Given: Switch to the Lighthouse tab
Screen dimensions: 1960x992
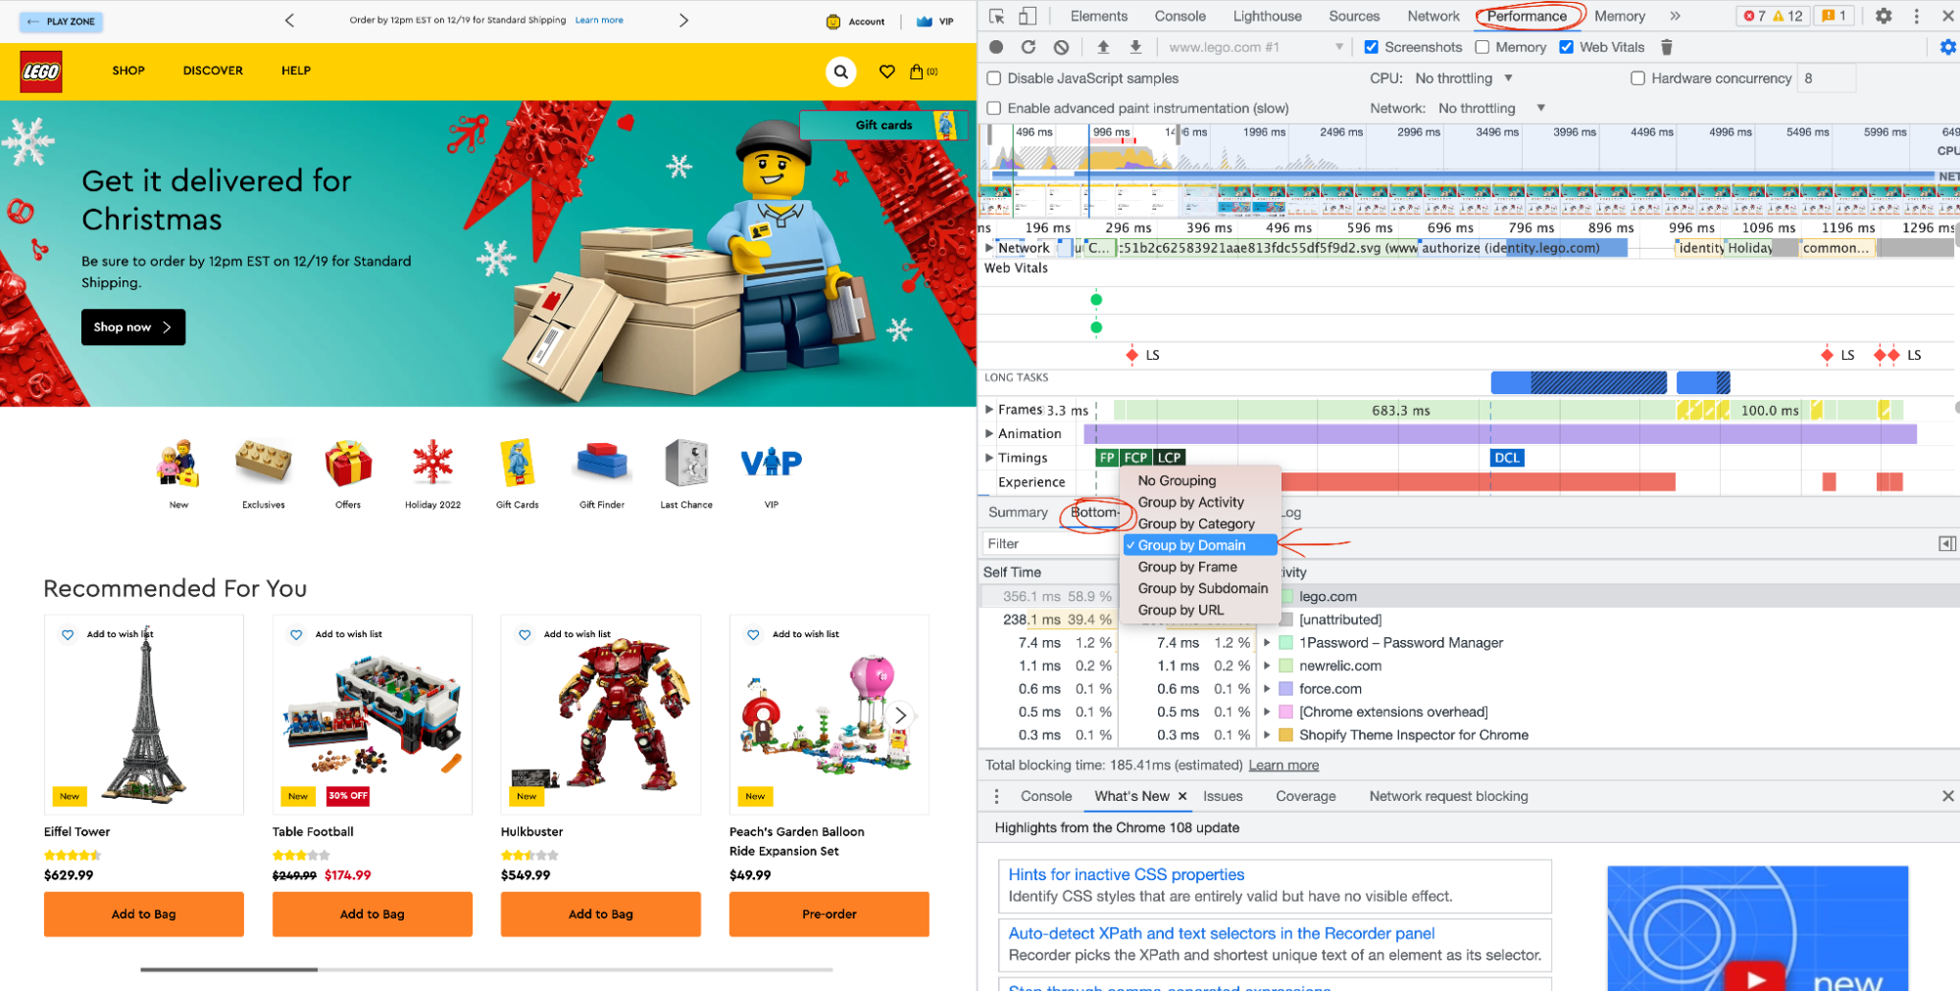Looking at the screenshot, I should click(1268, 16).
